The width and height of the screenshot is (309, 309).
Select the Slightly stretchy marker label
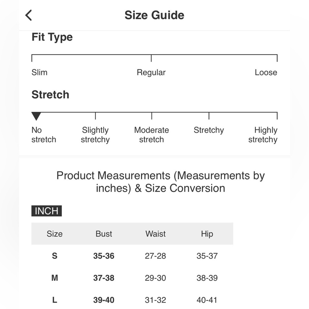pos(95,135)
